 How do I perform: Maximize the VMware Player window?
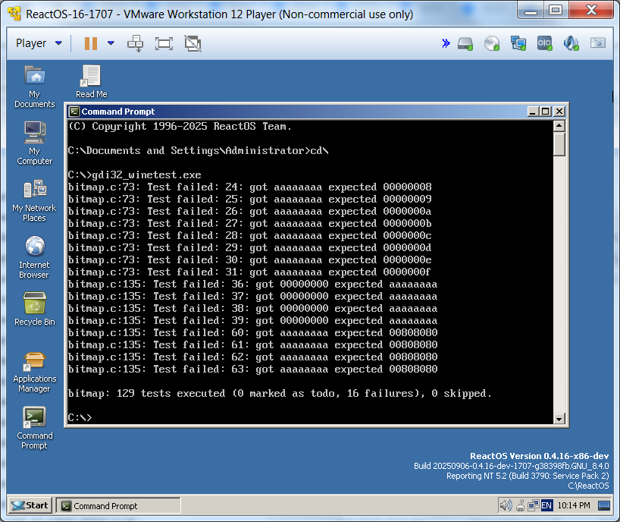coord(556,11)
